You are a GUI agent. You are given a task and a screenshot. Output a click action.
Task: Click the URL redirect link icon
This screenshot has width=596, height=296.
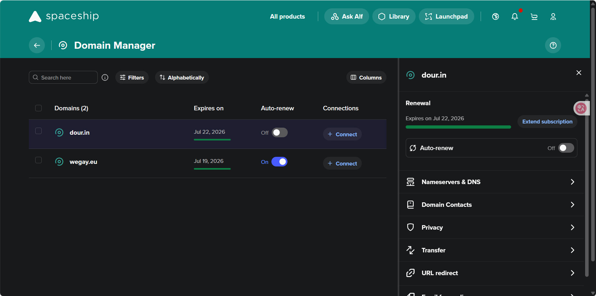coord(410,273)
